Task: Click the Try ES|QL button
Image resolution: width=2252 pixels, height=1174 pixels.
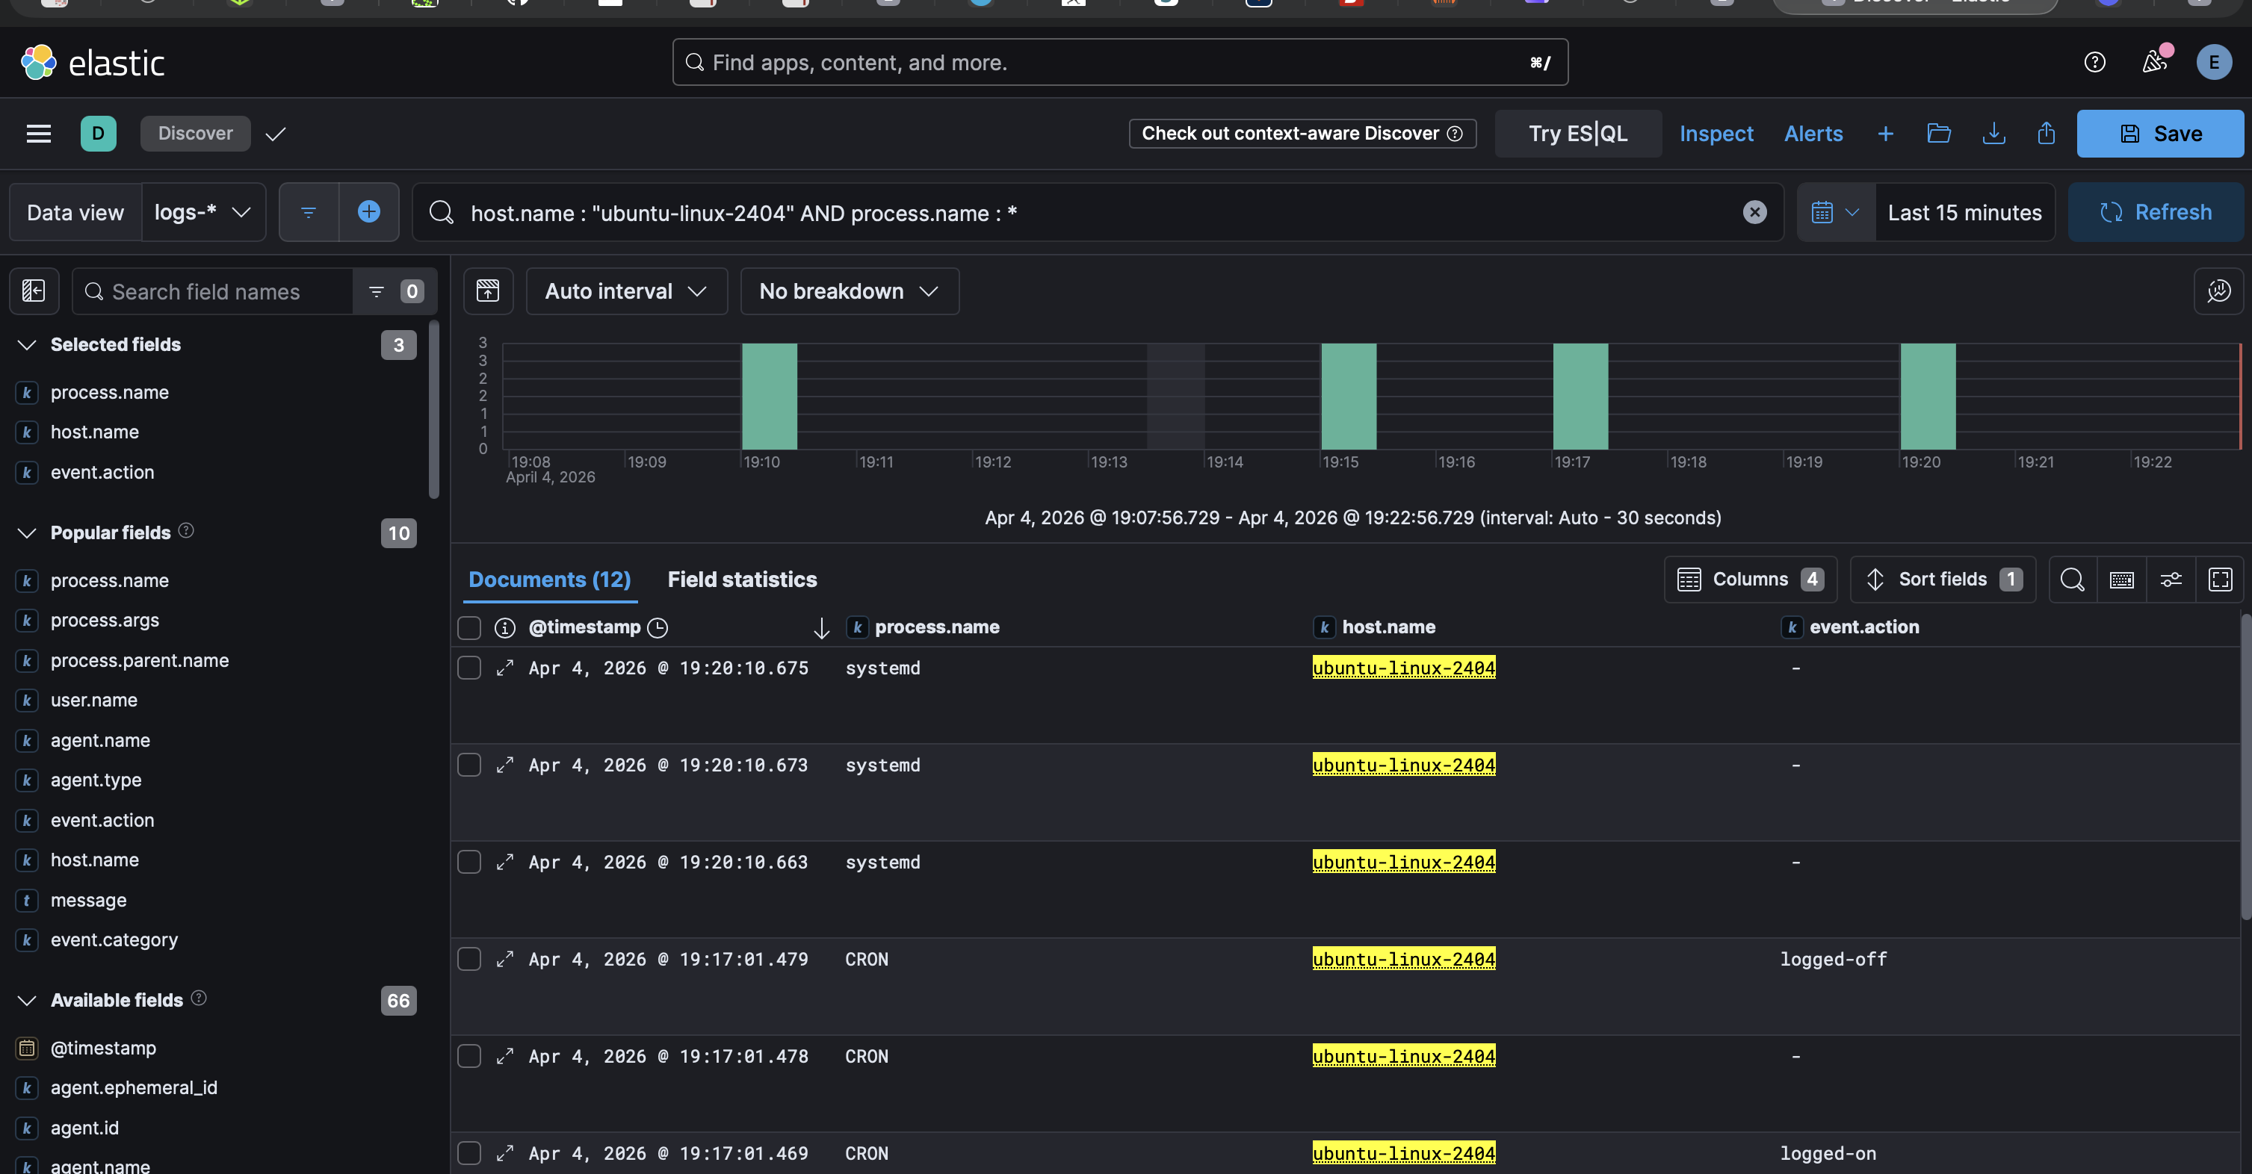Action: [1578, 134]
